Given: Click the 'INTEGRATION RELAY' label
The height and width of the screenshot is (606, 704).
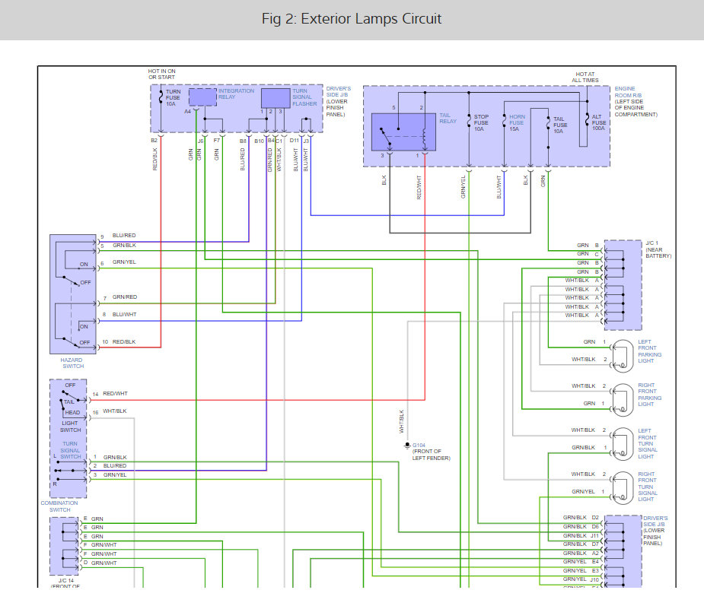Looking at the screenshot, I should (x=236, y=94).
